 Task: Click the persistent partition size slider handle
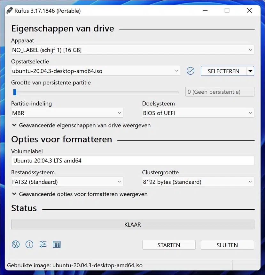(15, 92)
